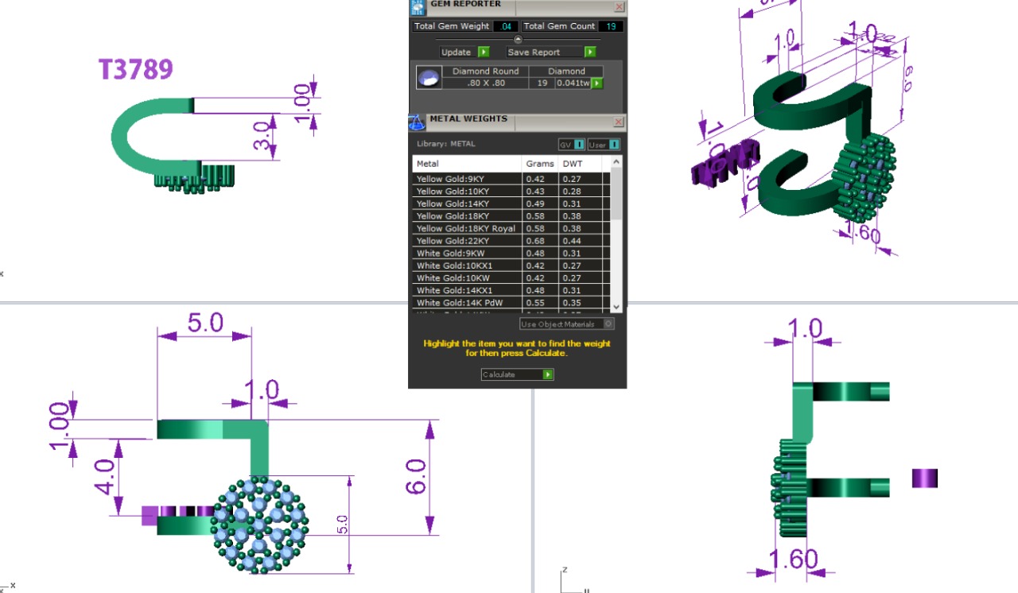Click green arrow next to 0.041tw

click(596, 83)
